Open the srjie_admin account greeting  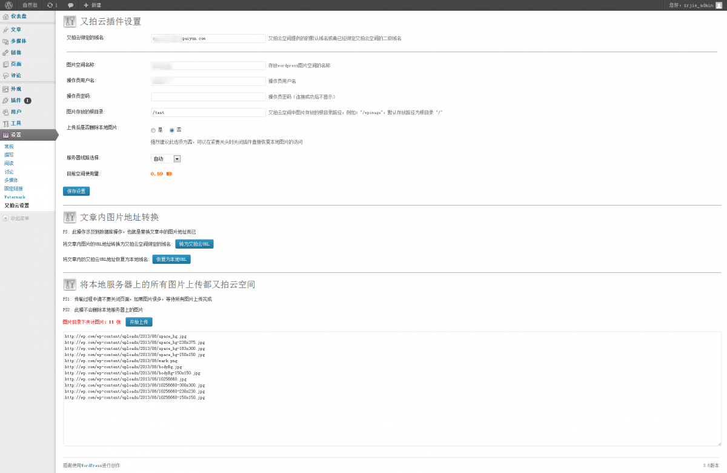(691, 5)
